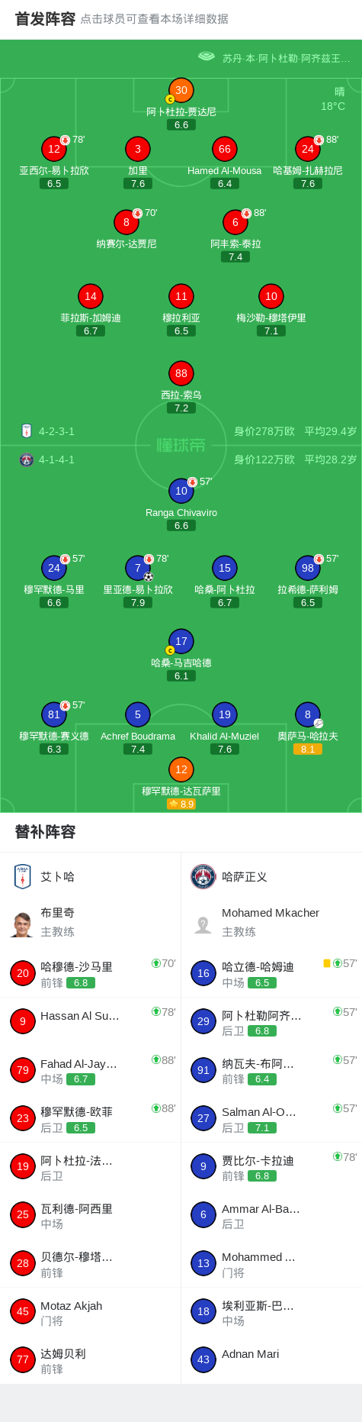
Task: Tap the 哈萨正义 team crest in substitutes
Action: (x=203, y=877)
